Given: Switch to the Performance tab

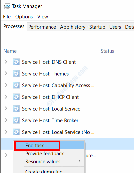Looking at the screenshot, I should pyautogui.click(x=42, y=27).
